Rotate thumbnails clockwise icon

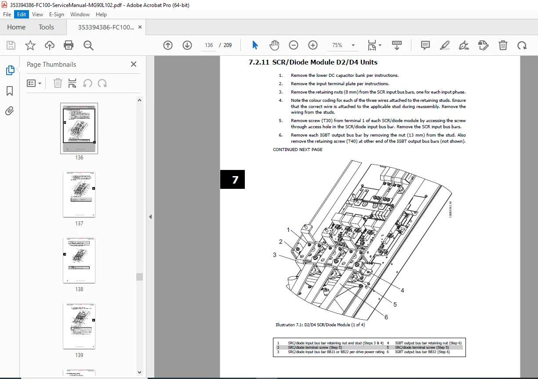click(102, 83)
